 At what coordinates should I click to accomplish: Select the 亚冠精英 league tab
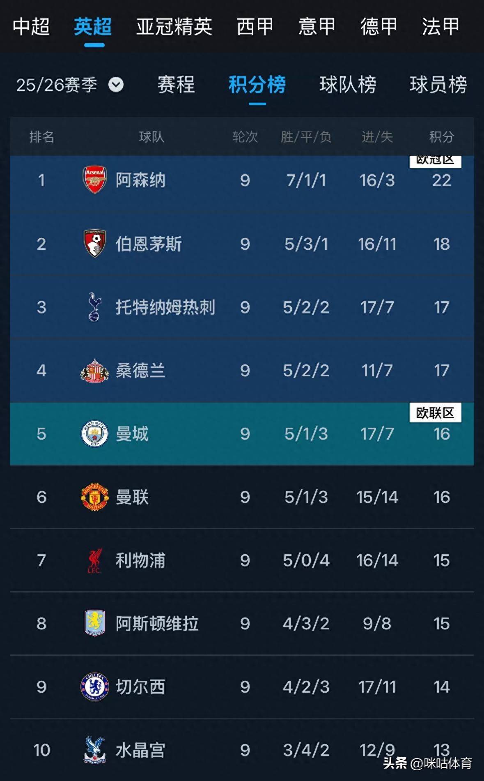point(174,27)
